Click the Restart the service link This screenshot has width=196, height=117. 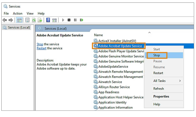[x=41, y=48]
